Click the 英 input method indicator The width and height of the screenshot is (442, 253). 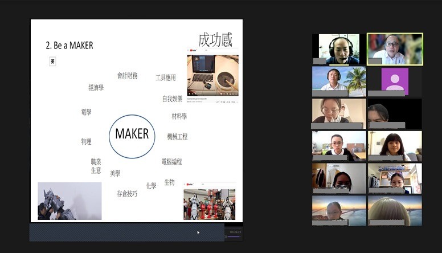[52, 62]
